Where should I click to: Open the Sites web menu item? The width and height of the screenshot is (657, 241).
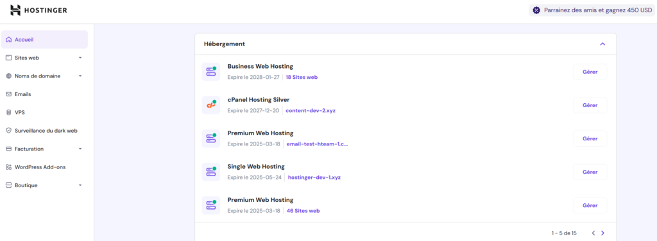point(44,58)
